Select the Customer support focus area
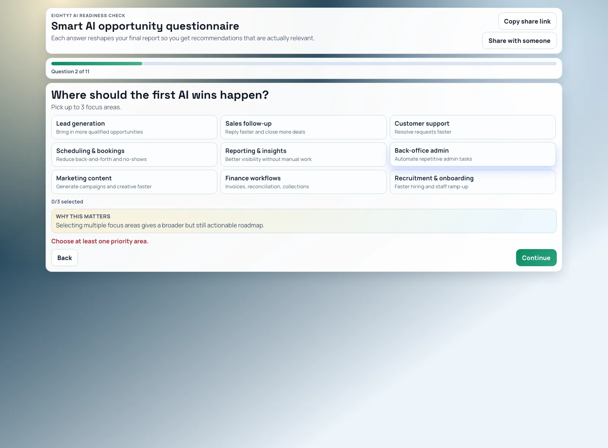608x448 pixels. coord(472,127)
